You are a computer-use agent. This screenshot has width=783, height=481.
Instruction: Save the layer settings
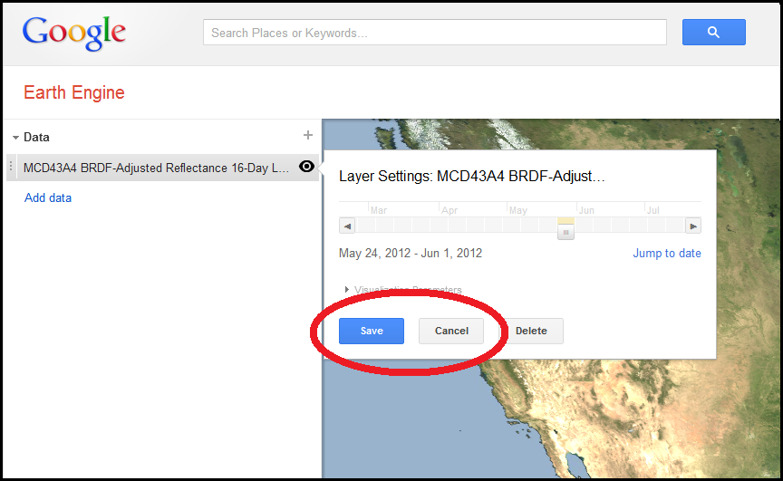(x=372, y=331)
